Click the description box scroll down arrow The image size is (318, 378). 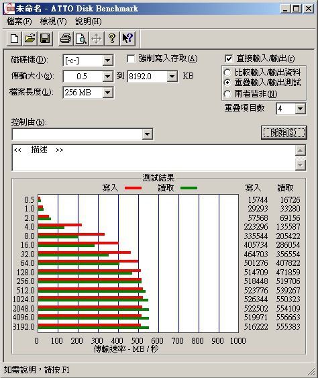coord(301,165)
